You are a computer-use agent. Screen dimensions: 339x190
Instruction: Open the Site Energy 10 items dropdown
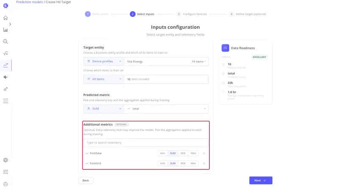(x=166, y=61)
